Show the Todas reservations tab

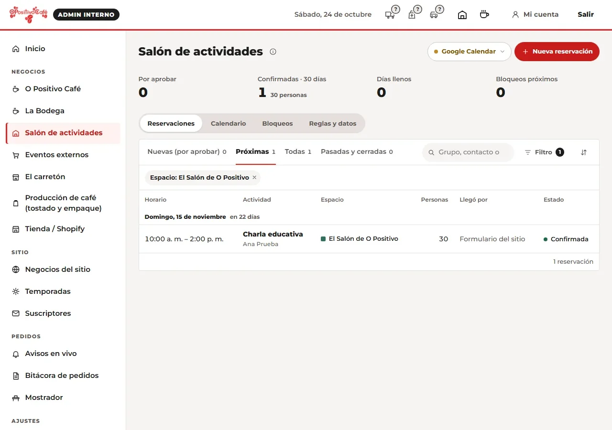[x=298, y=151]
